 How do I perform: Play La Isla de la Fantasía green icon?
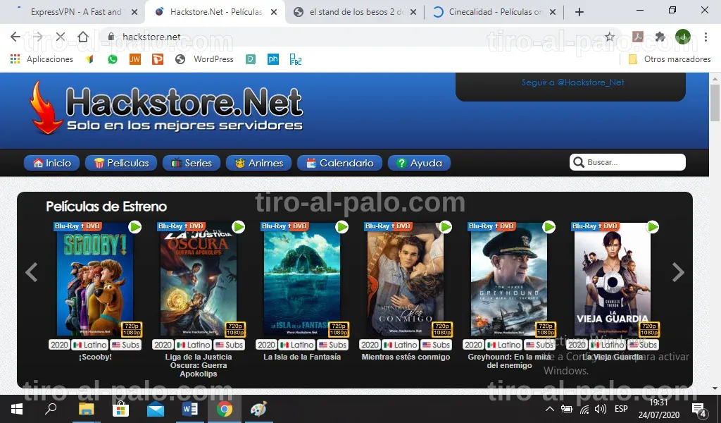[342, 227]
